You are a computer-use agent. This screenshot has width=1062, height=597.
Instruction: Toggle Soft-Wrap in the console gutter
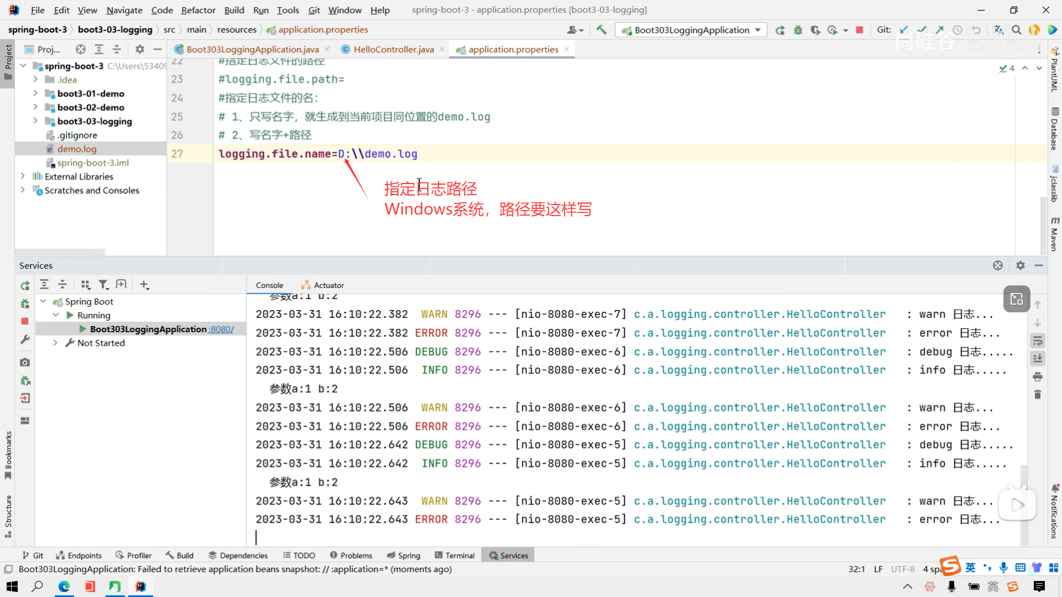(1038, 341)
